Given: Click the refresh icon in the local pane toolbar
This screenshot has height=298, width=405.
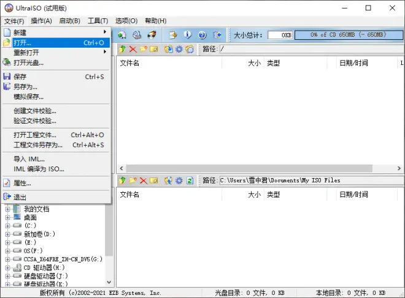Looking at the screenshot, I should pyautogui.click(x=190, y=181).
